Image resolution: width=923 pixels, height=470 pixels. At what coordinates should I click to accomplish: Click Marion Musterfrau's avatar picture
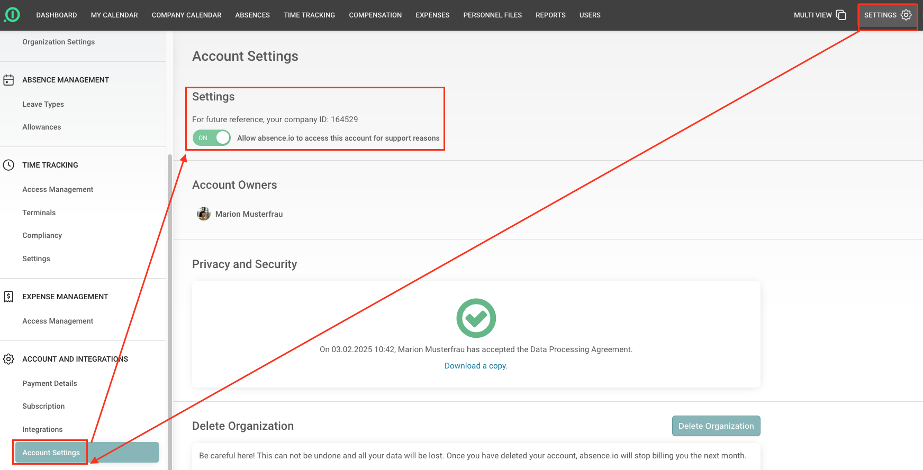click(x=203, y=214)
